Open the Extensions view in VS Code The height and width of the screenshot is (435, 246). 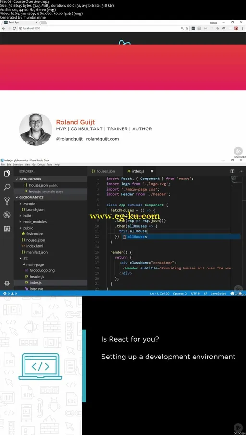pyautogui.click(x=7, y=229)
